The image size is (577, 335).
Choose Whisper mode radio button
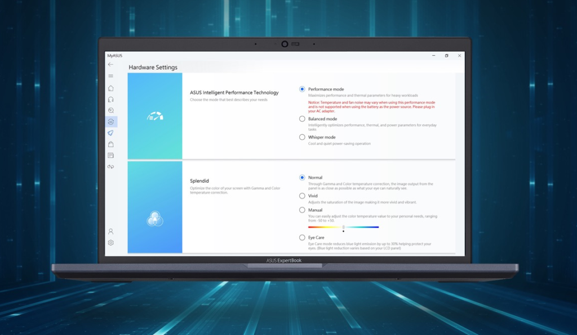[303, 137]
